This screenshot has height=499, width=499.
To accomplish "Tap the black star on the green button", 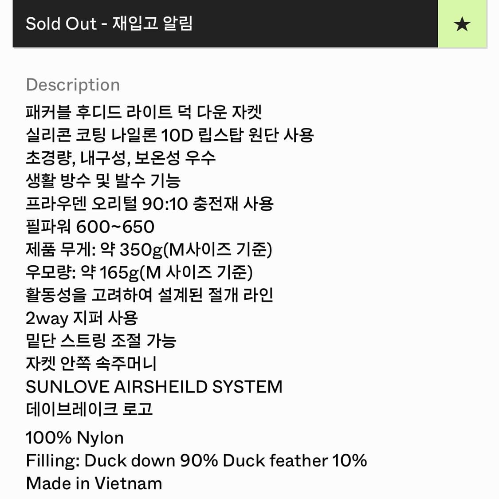I will pos(463,24).
